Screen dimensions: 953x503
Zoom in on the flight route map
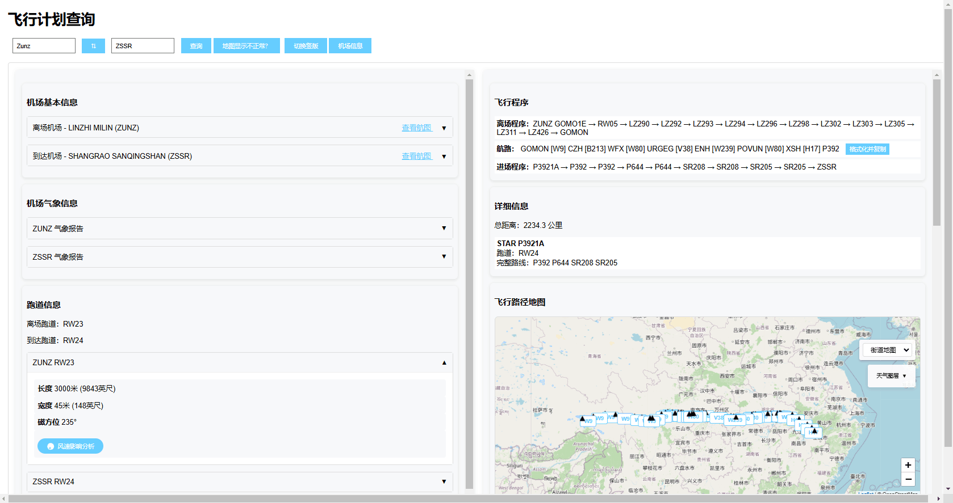click(x=908, y=465)
